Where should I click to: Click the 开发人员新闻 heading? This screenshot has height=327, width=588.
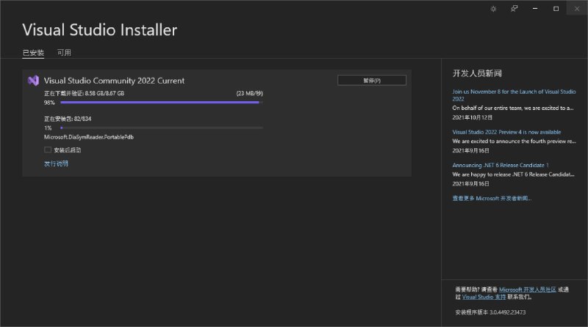point(477,73)
